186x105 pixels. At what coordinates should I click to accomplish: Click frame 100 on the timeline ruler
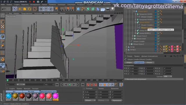[x=63, y=80]
